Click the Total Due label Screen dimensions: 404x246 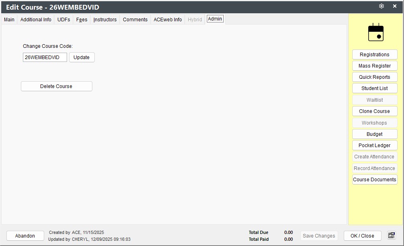[x=259, y=232]
